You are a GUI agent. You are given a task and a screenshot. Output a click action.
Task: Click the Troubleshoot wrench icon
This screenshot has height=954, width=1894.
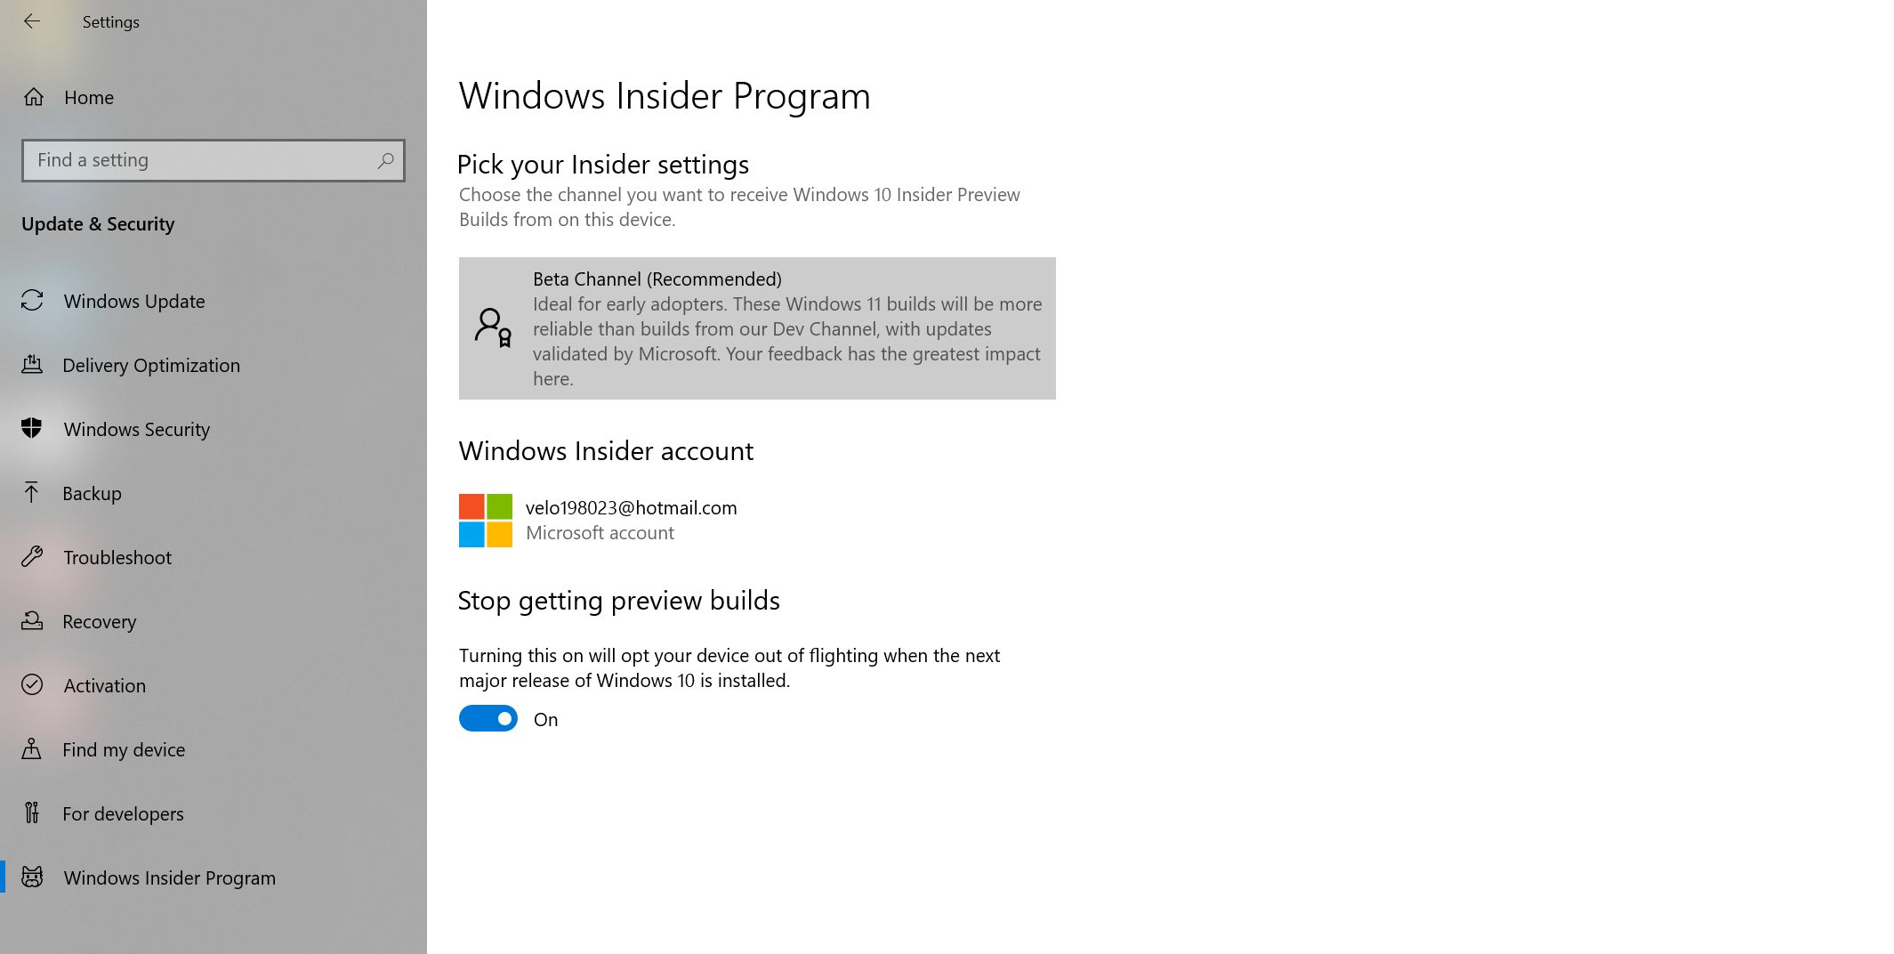pyautogui.click(x=32, y=557)
